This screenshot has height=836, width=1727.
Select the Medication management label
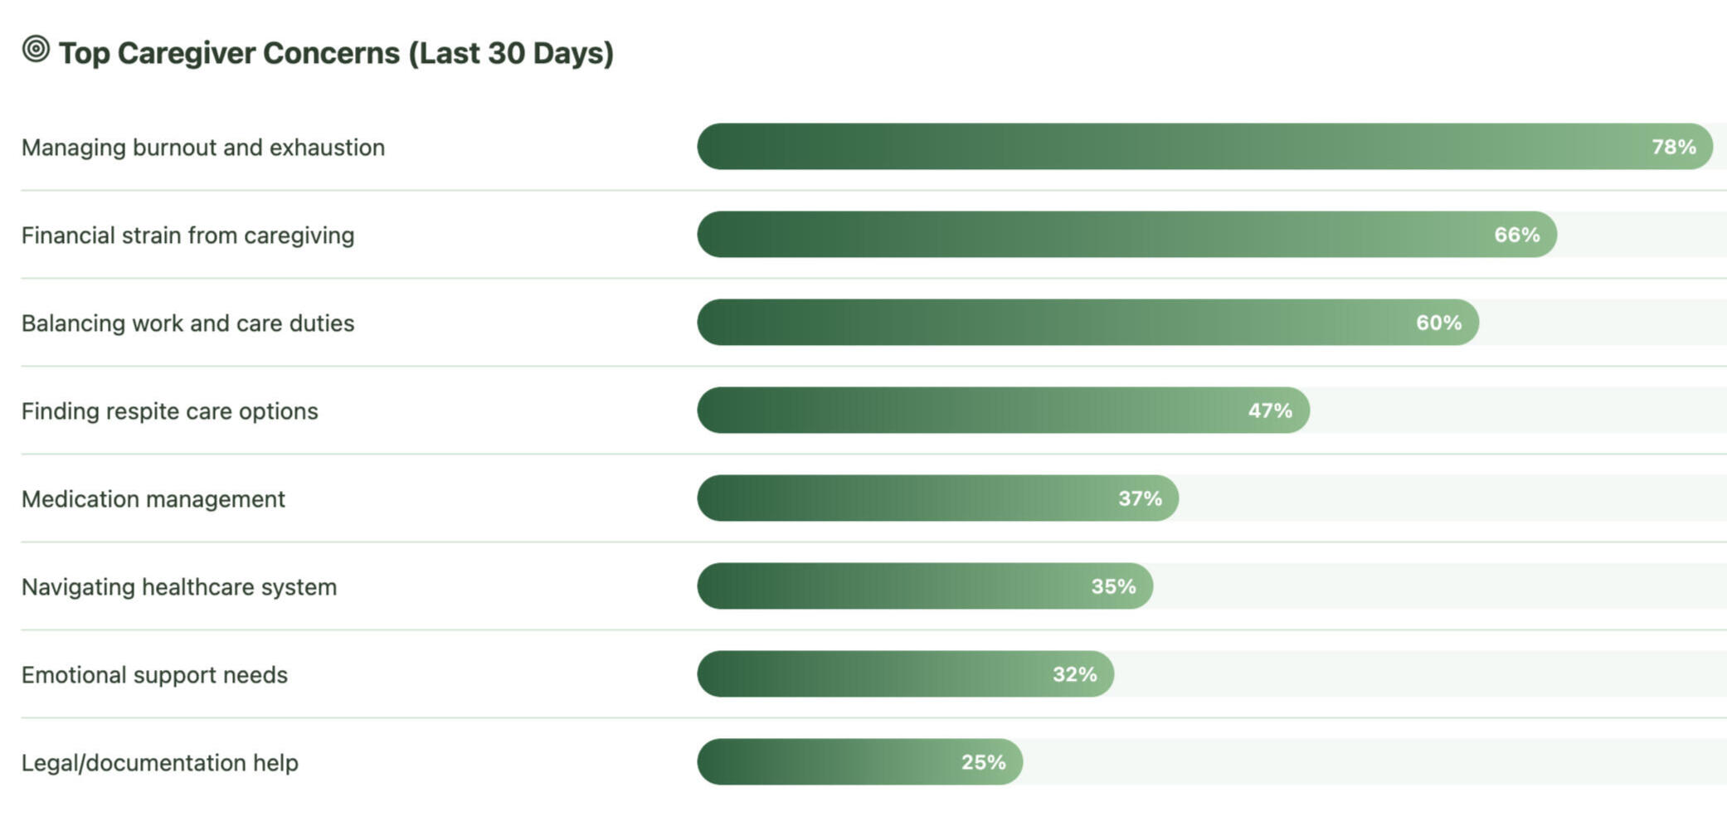[153, 499]
